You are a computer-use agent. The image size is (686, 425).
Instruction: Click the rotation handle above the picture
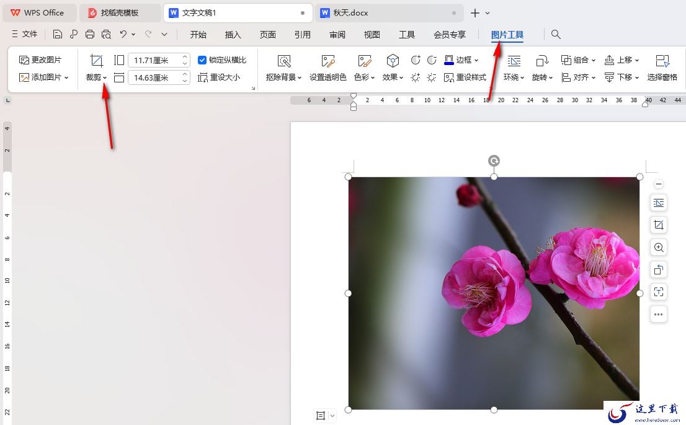point(494,160)
